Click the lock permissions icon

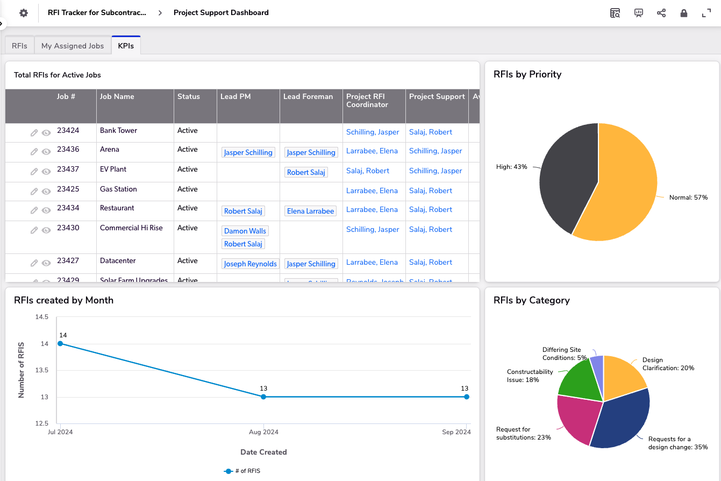point(684,12)
